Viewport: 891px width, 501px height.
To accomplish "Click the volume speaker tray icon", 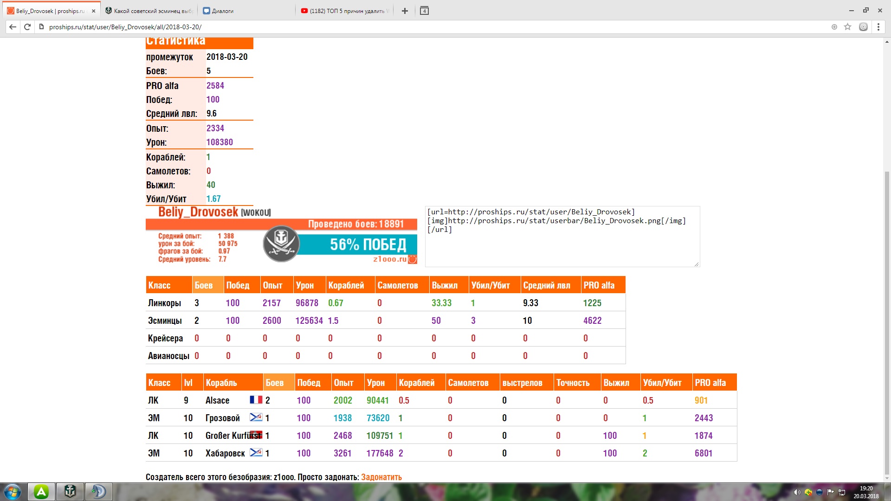I will (x=797, y=492).
